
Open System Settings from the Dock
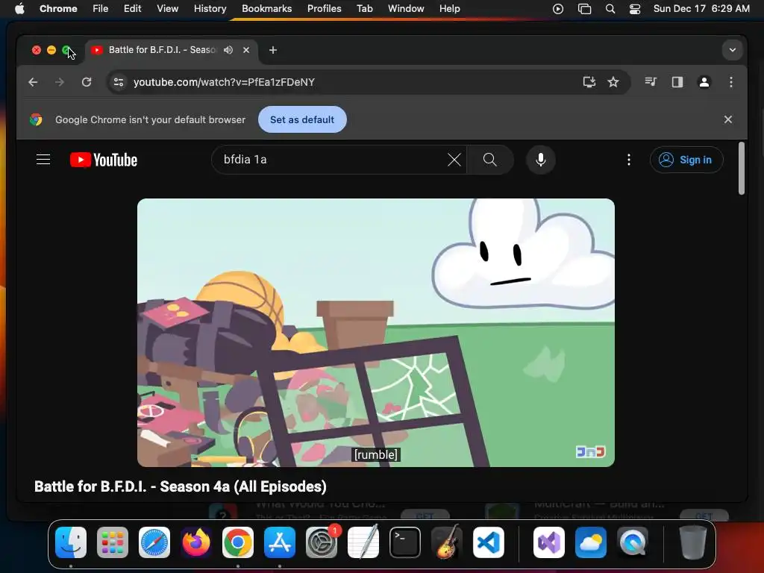(x=322, y=542)
